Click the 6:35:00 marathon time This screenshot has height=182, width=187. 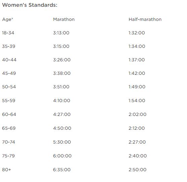click(62, 170)
